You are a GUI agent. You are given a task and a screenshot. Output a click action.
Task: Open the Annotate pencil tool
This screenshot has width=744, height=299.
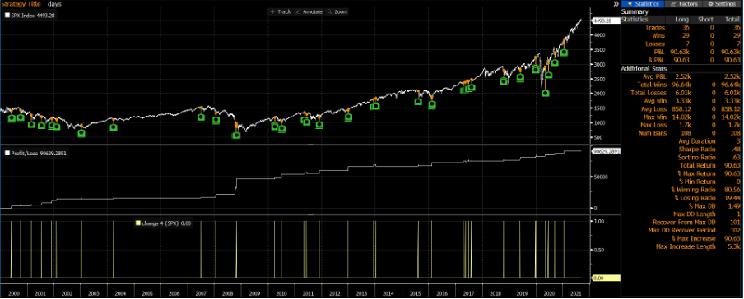tap(309, 11)
